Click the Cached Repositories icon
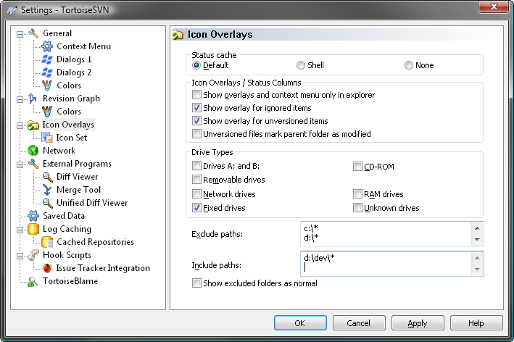514x342 pixels. click(x=47, y=242)
